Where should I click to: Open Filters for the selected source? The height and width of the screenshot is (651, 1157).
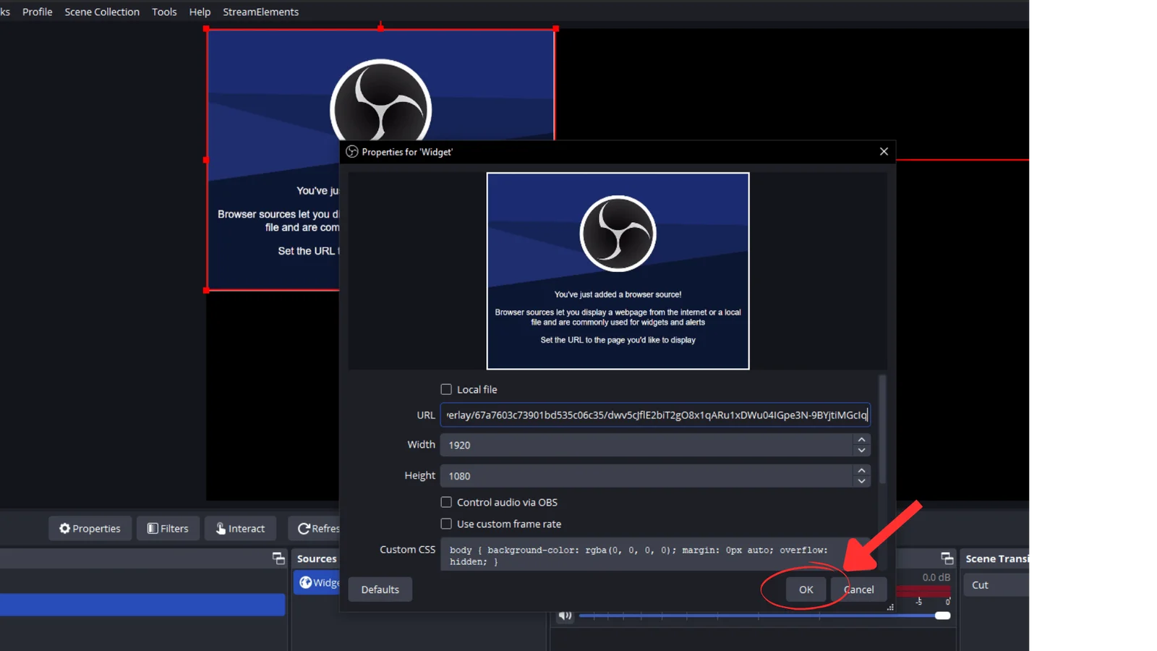click(x=168, y=529)
